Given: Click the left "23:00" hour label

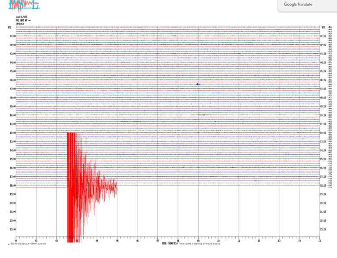Looking at the screenshot, I should point(12,230).
